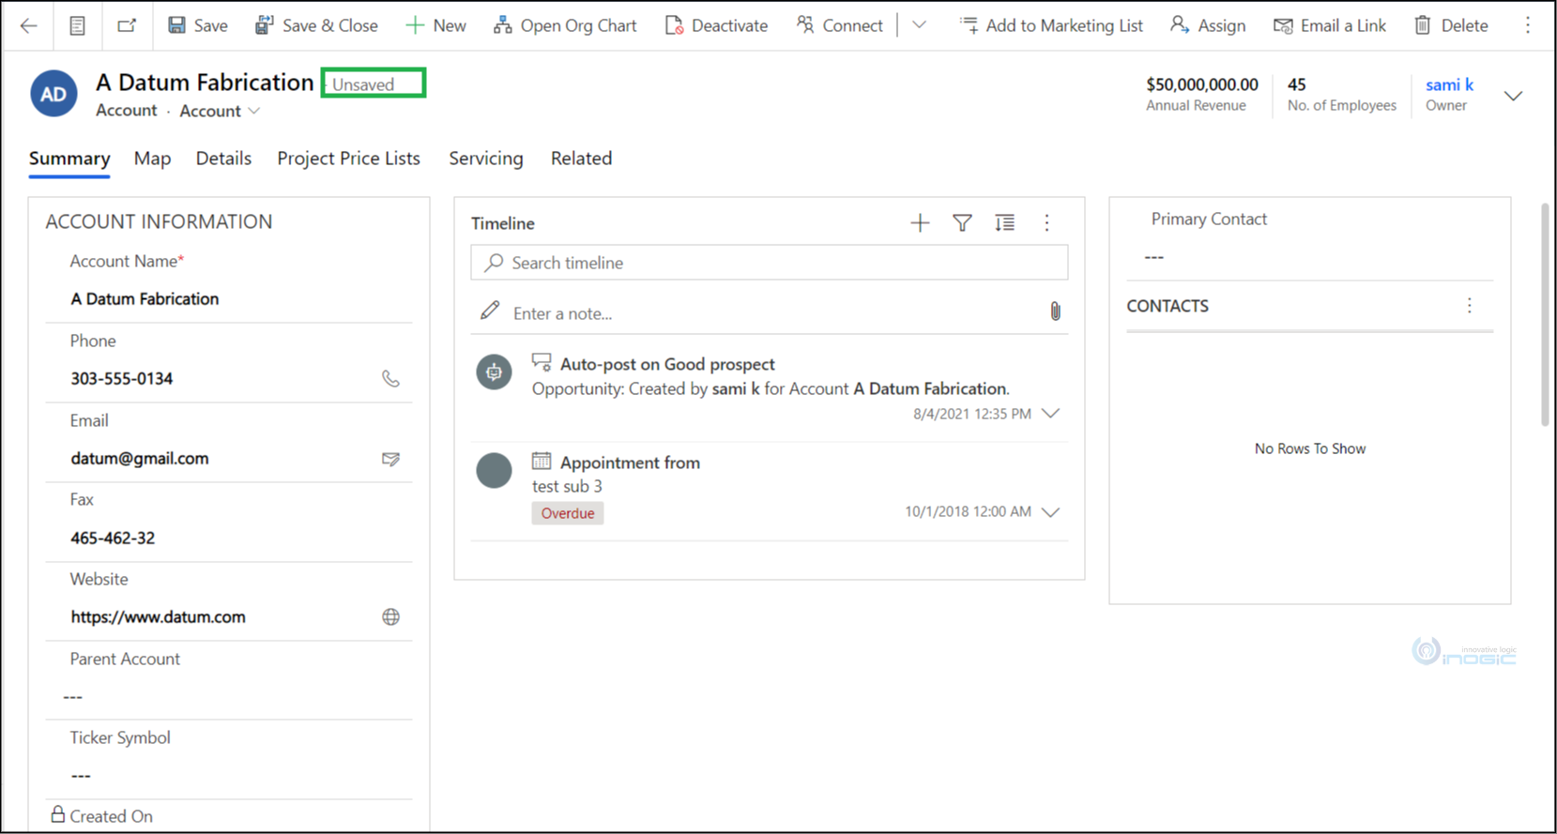This screenshot has height=834, width=1557.
Task: Edit the Account Name field
Action: pos(229,299)
